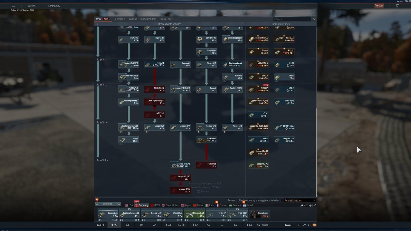
Task: Open the help question mark icon
Action: [397, 6]
